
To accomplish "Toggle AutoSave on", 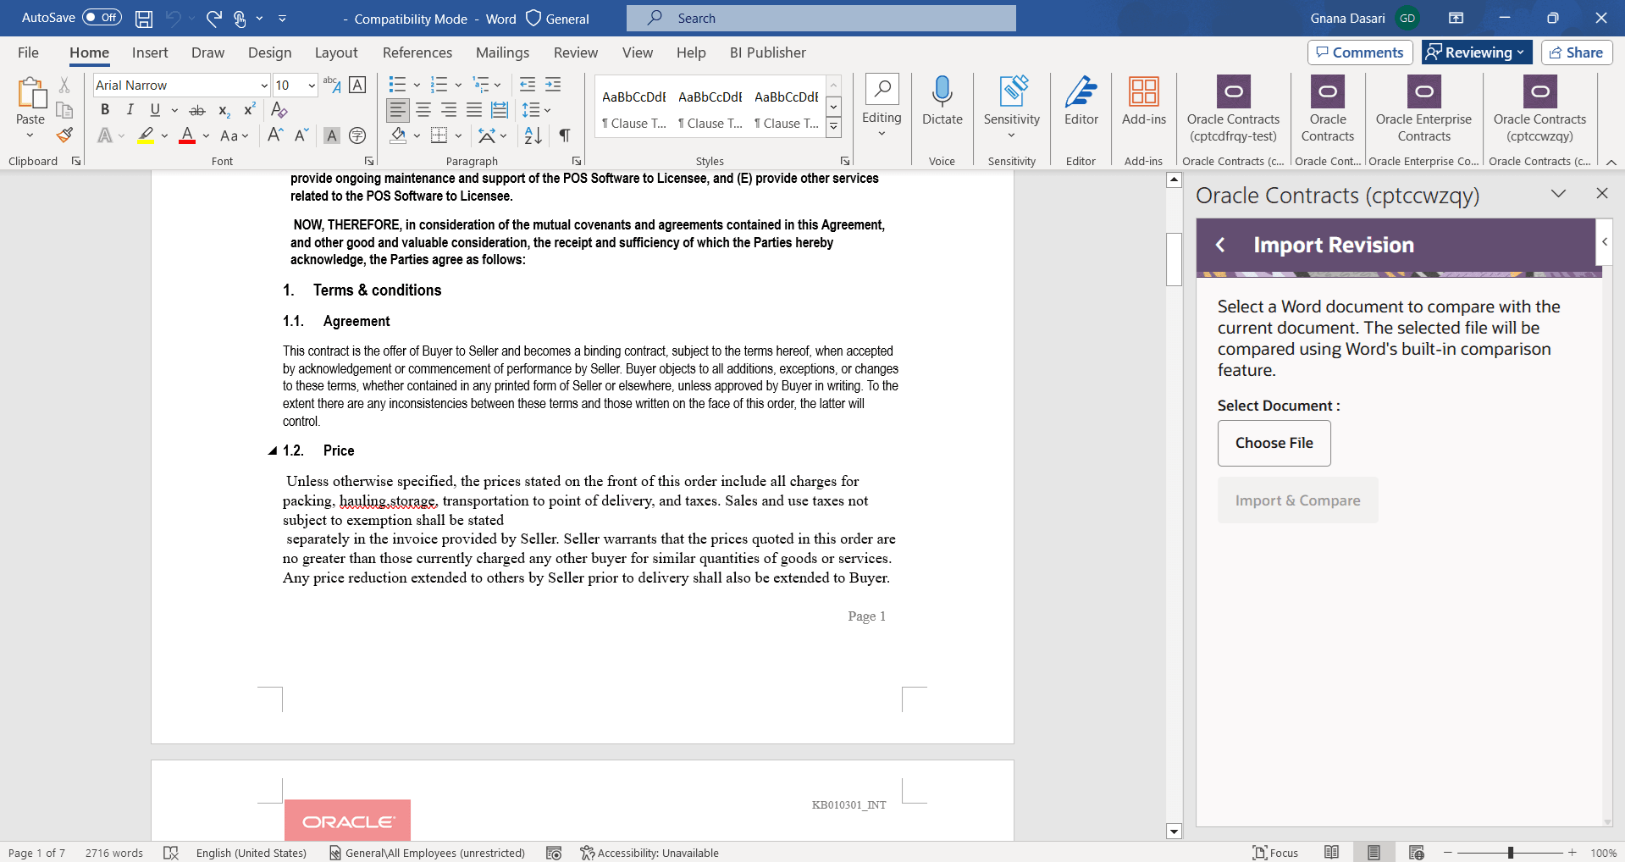I will click(x=101, y=17).
